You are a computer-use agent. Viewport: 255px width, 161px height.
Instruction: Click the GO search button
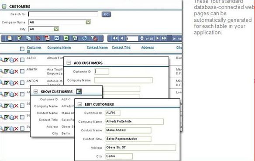(106, 14)
